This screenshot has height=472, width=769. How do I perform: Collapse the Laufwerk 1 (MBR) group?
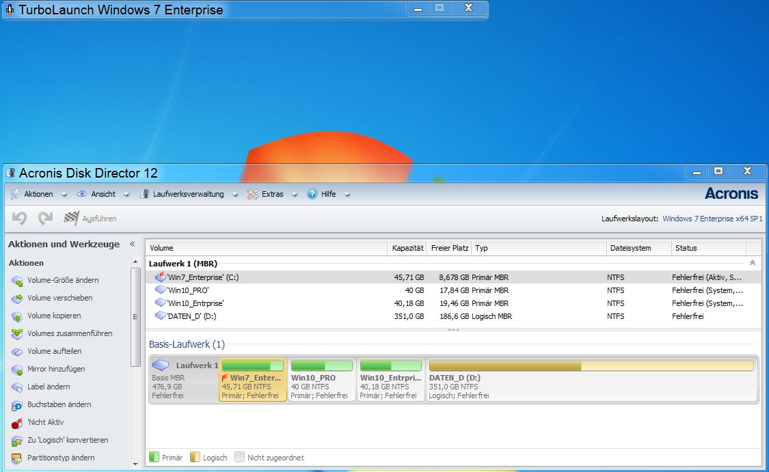point(753,263)
